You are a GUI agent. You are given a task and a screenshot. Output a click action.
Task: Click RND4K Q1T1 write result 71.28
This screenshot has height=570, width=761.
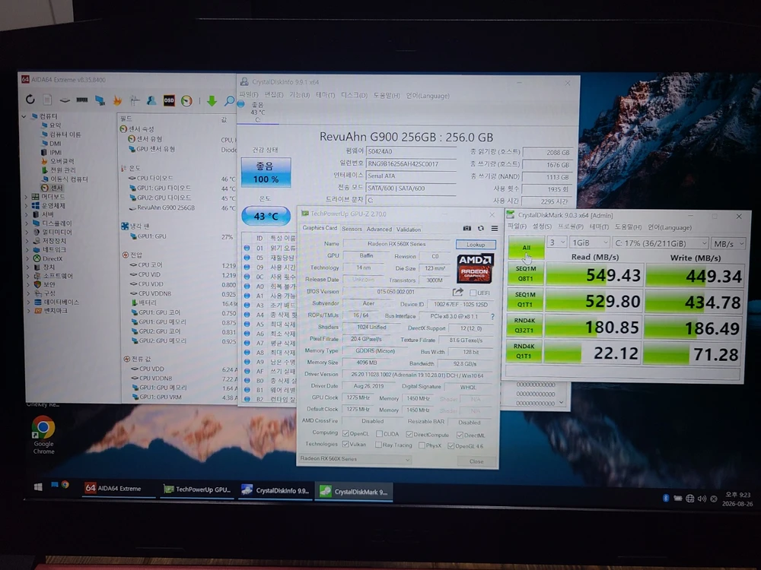[693, 354]
